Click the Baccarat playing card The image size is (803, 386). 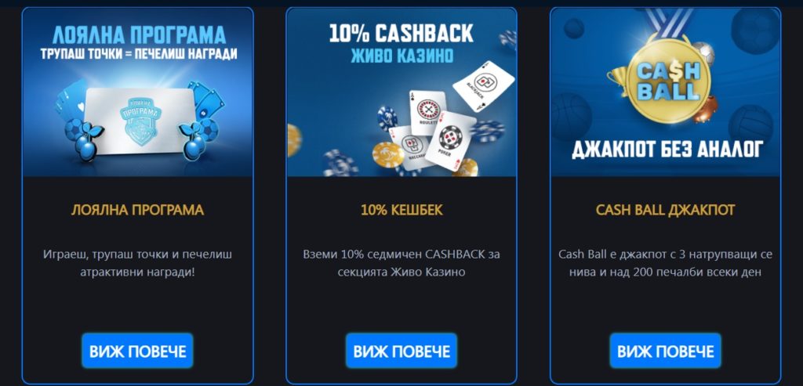point(409,147)
